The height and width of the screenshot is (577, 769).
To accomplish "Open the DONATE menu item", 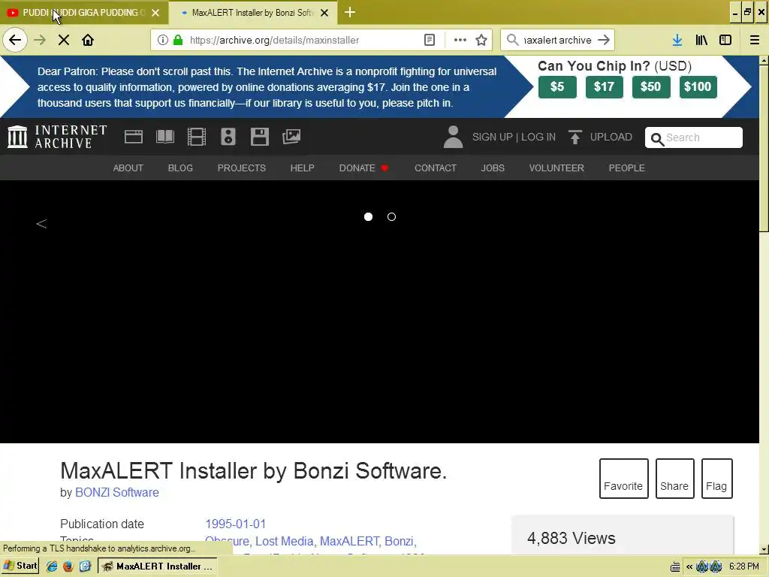I will click(363, 168).
